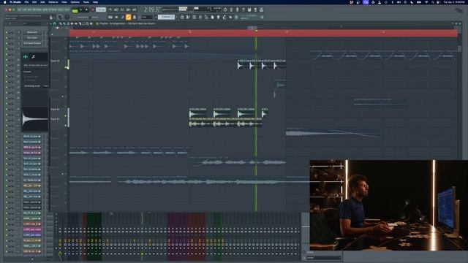Click the Play button in the transport
This screenshot has width=468, height=263.
(x=80, y=9)
